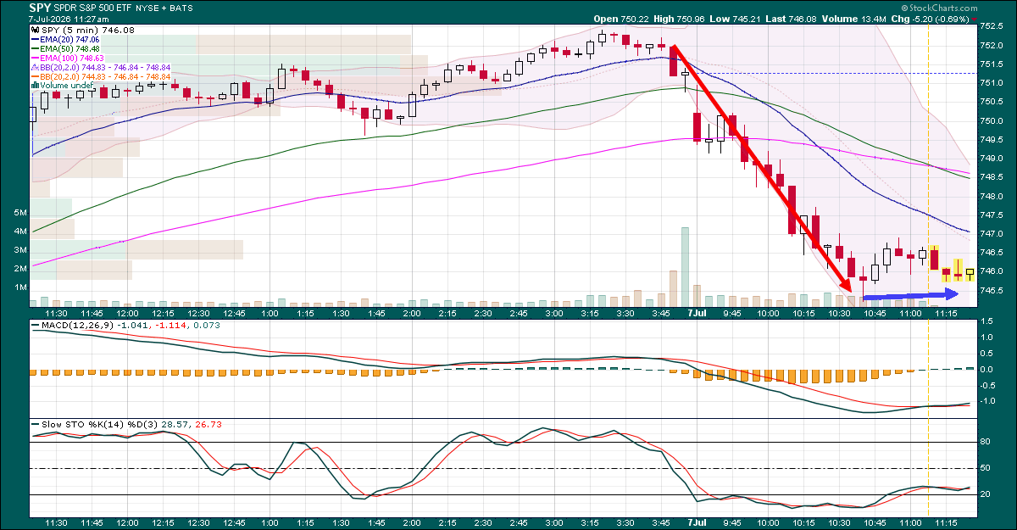
Task: Click the 745.5 price axis label
Action: click(992, 291)
